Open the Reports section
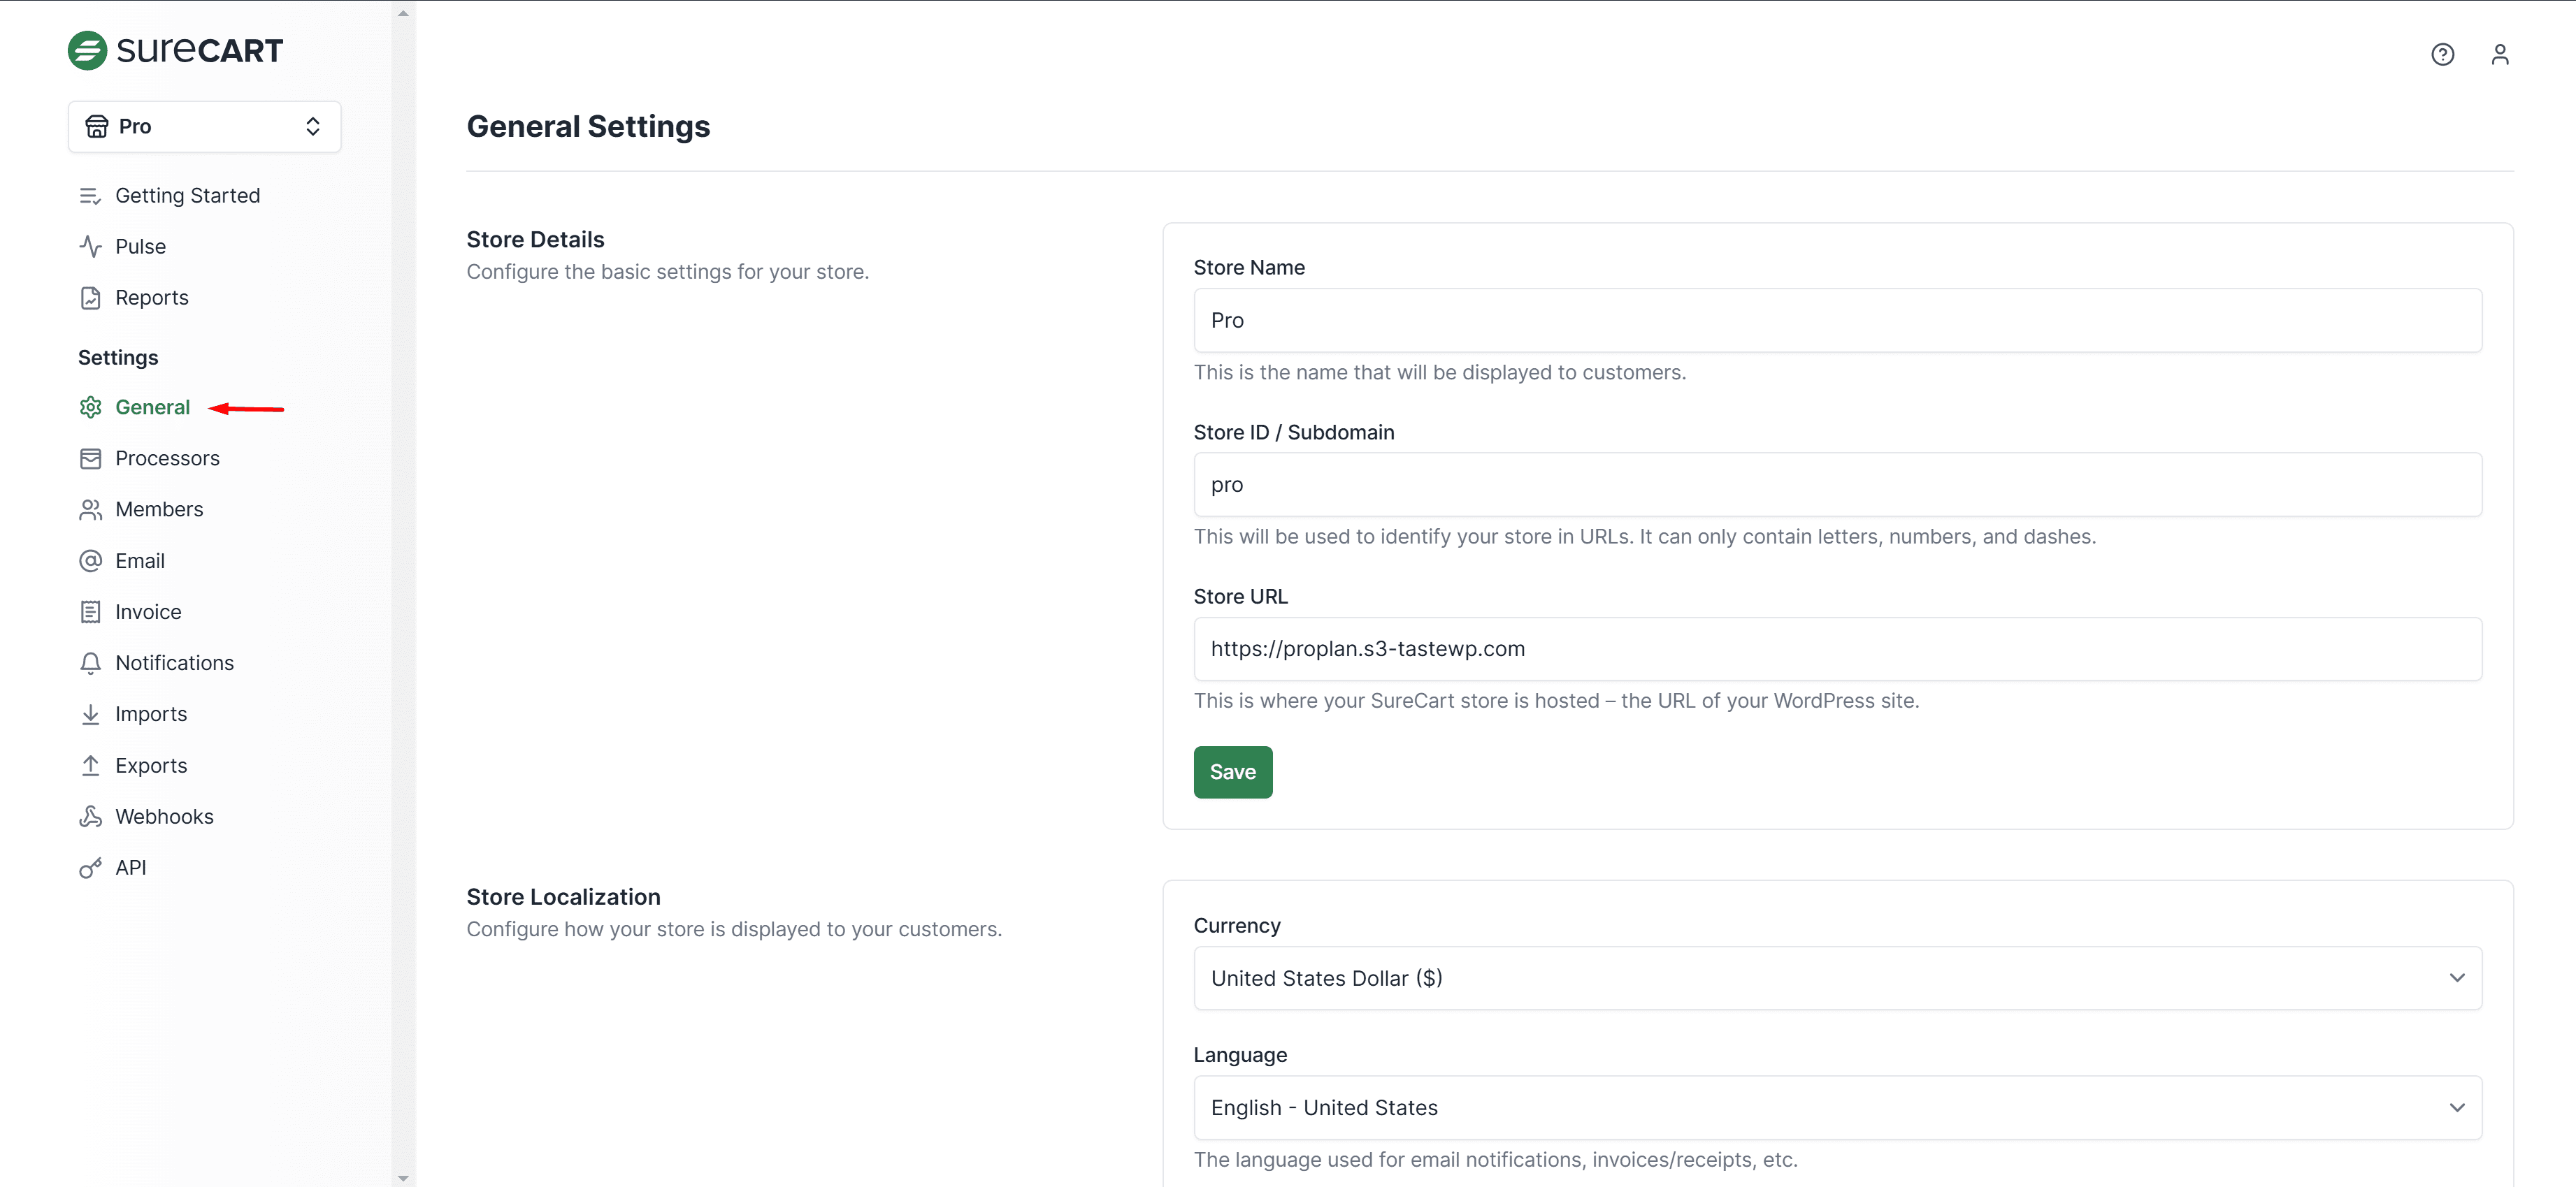 click(151, 298)
